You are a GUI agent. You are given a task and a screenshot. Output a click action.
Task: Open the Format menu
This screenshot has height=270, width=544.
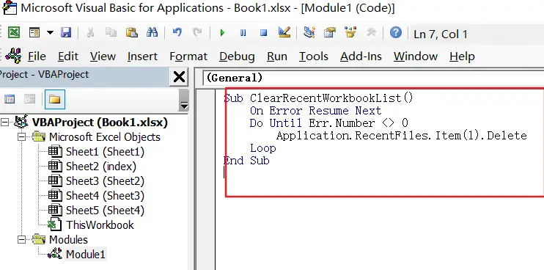point(188,56)
